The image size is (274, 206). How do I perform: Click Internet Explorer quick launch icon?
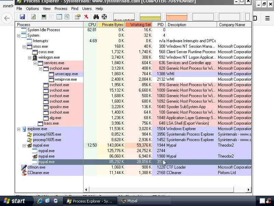pos(40,201)
